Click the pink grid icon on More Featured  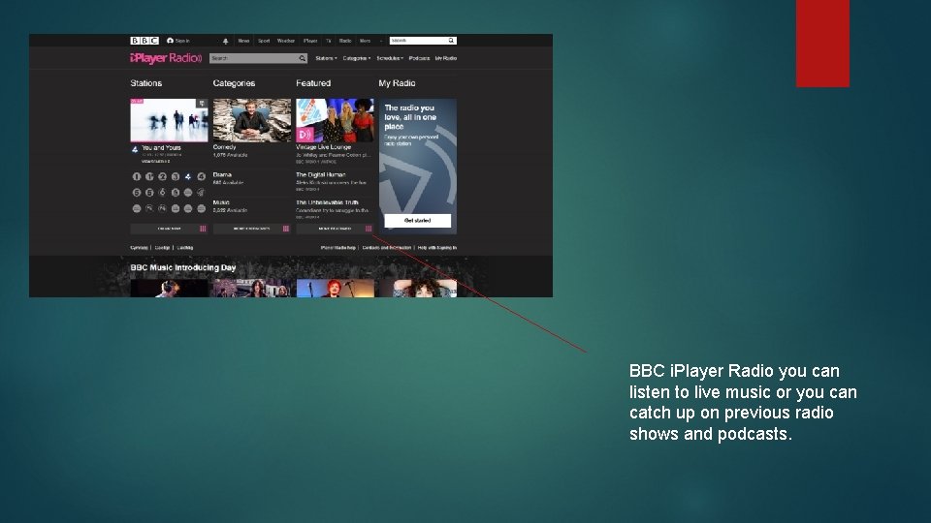(369, 229)
